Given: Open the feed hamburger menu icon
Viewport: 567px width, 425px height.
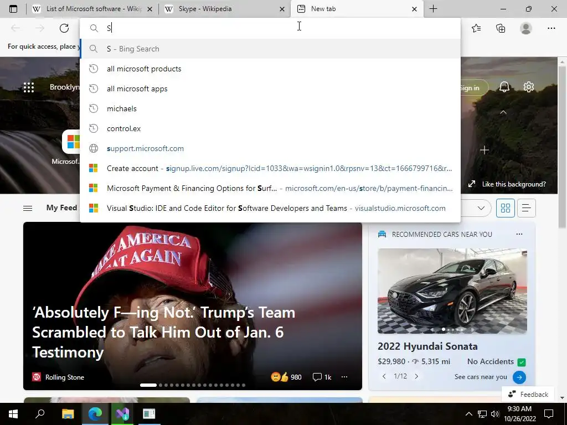Looking at the screenshot, I should click(28, 208).
